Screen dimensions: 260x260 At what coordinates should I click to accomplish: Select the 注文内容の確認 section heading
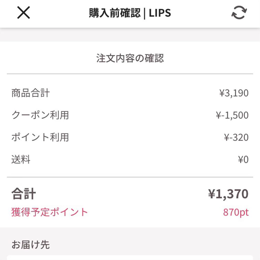(130, 58)
